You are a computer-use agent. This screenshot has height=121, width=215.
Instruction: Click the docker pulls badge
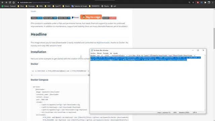click(50, 18)
